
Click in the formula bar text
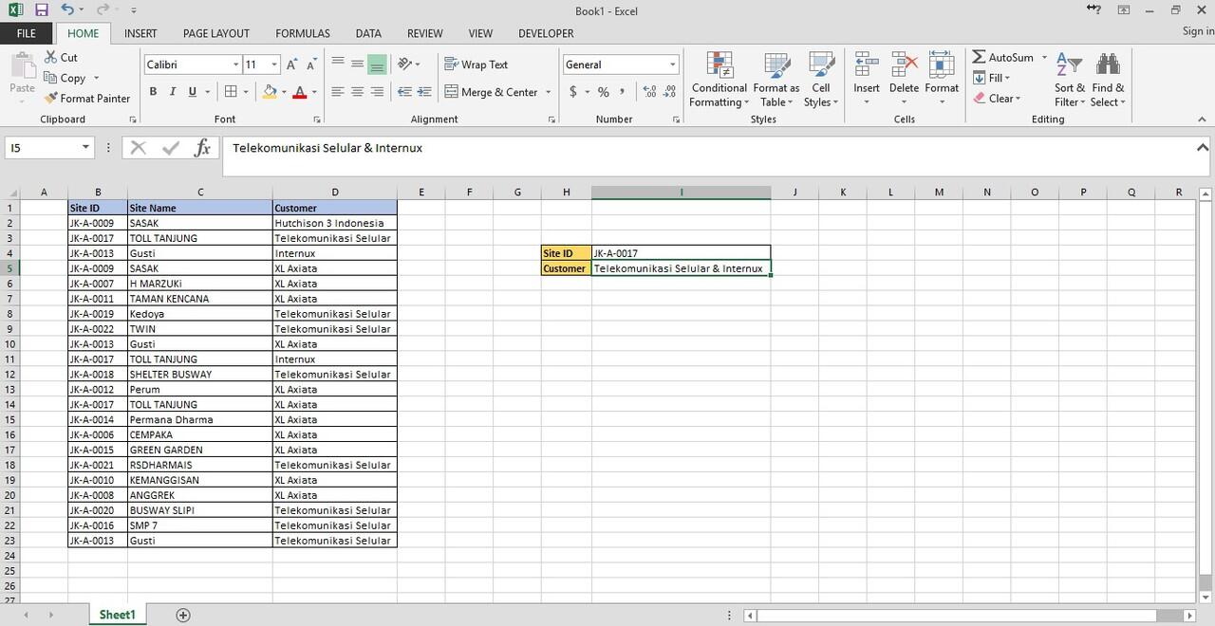tap(327, 148)
